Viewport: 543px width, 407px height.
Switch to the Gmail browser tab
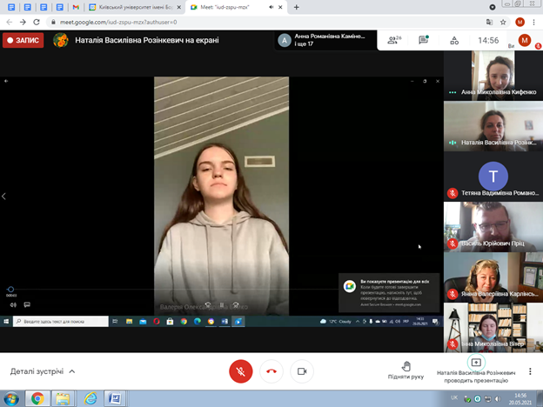(x=76, y=7)
